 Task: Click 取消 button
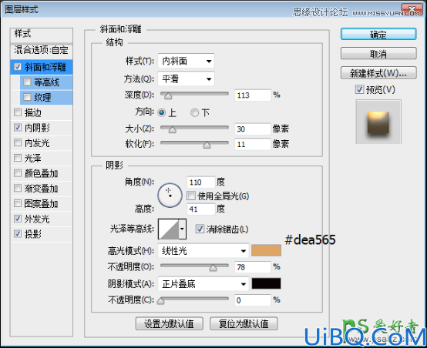[378, 53]
